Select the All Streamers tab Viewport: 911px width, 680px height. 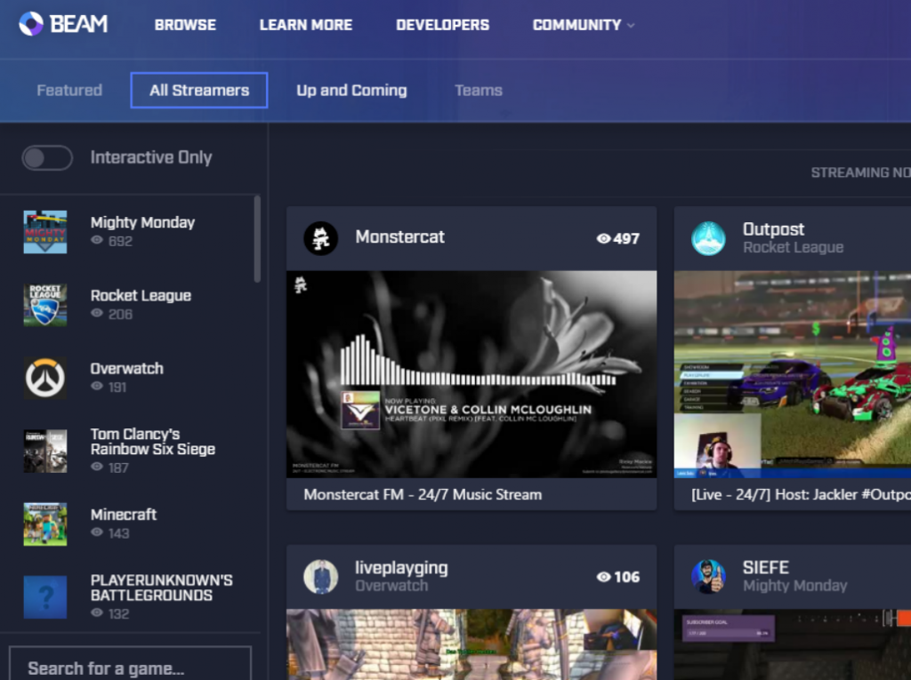(199, 90)
